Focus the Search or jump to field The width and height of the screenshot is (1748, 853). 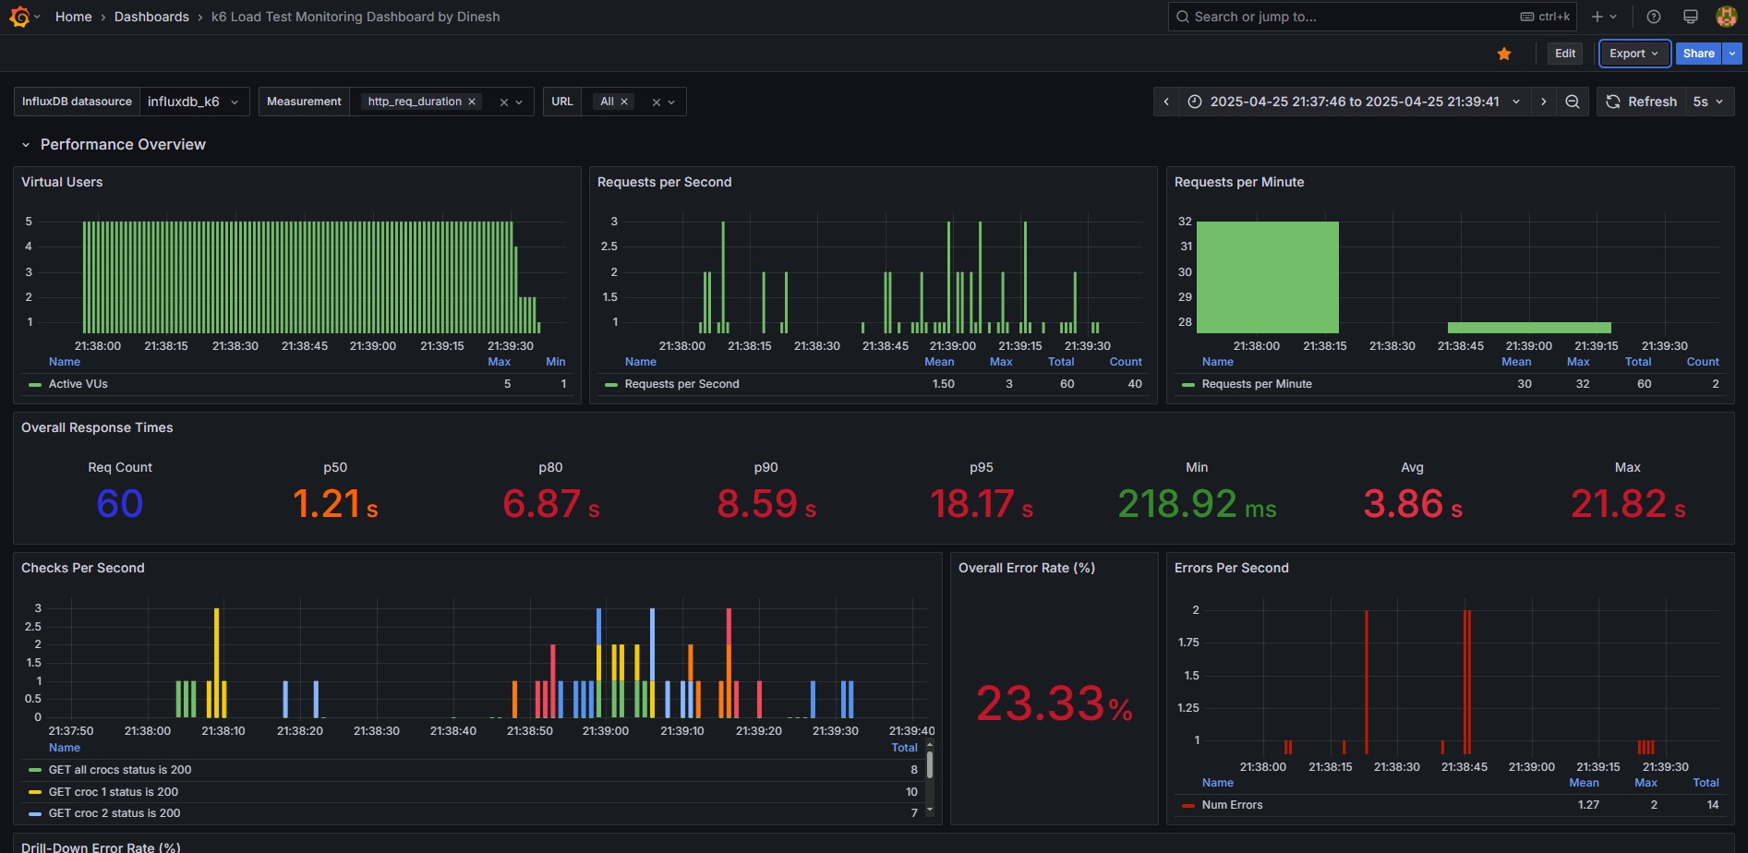[x=1373, y=17]
